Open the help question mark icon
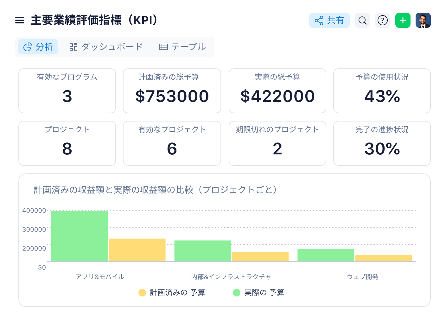 point(382,20)
